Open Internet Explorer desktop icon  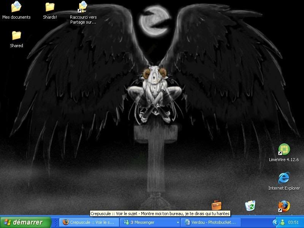pos(284,181)
